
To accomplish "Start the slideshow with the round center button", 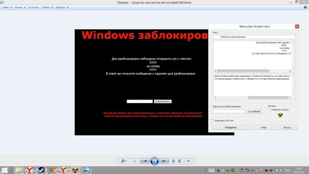I will pos(154,161).
